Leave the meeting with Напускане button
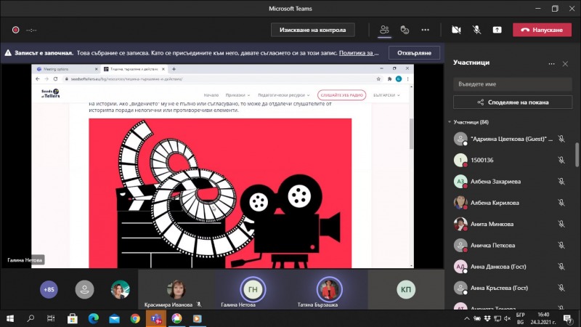The height and width of the screenshot is (327, 581). [x=542, y=30]
